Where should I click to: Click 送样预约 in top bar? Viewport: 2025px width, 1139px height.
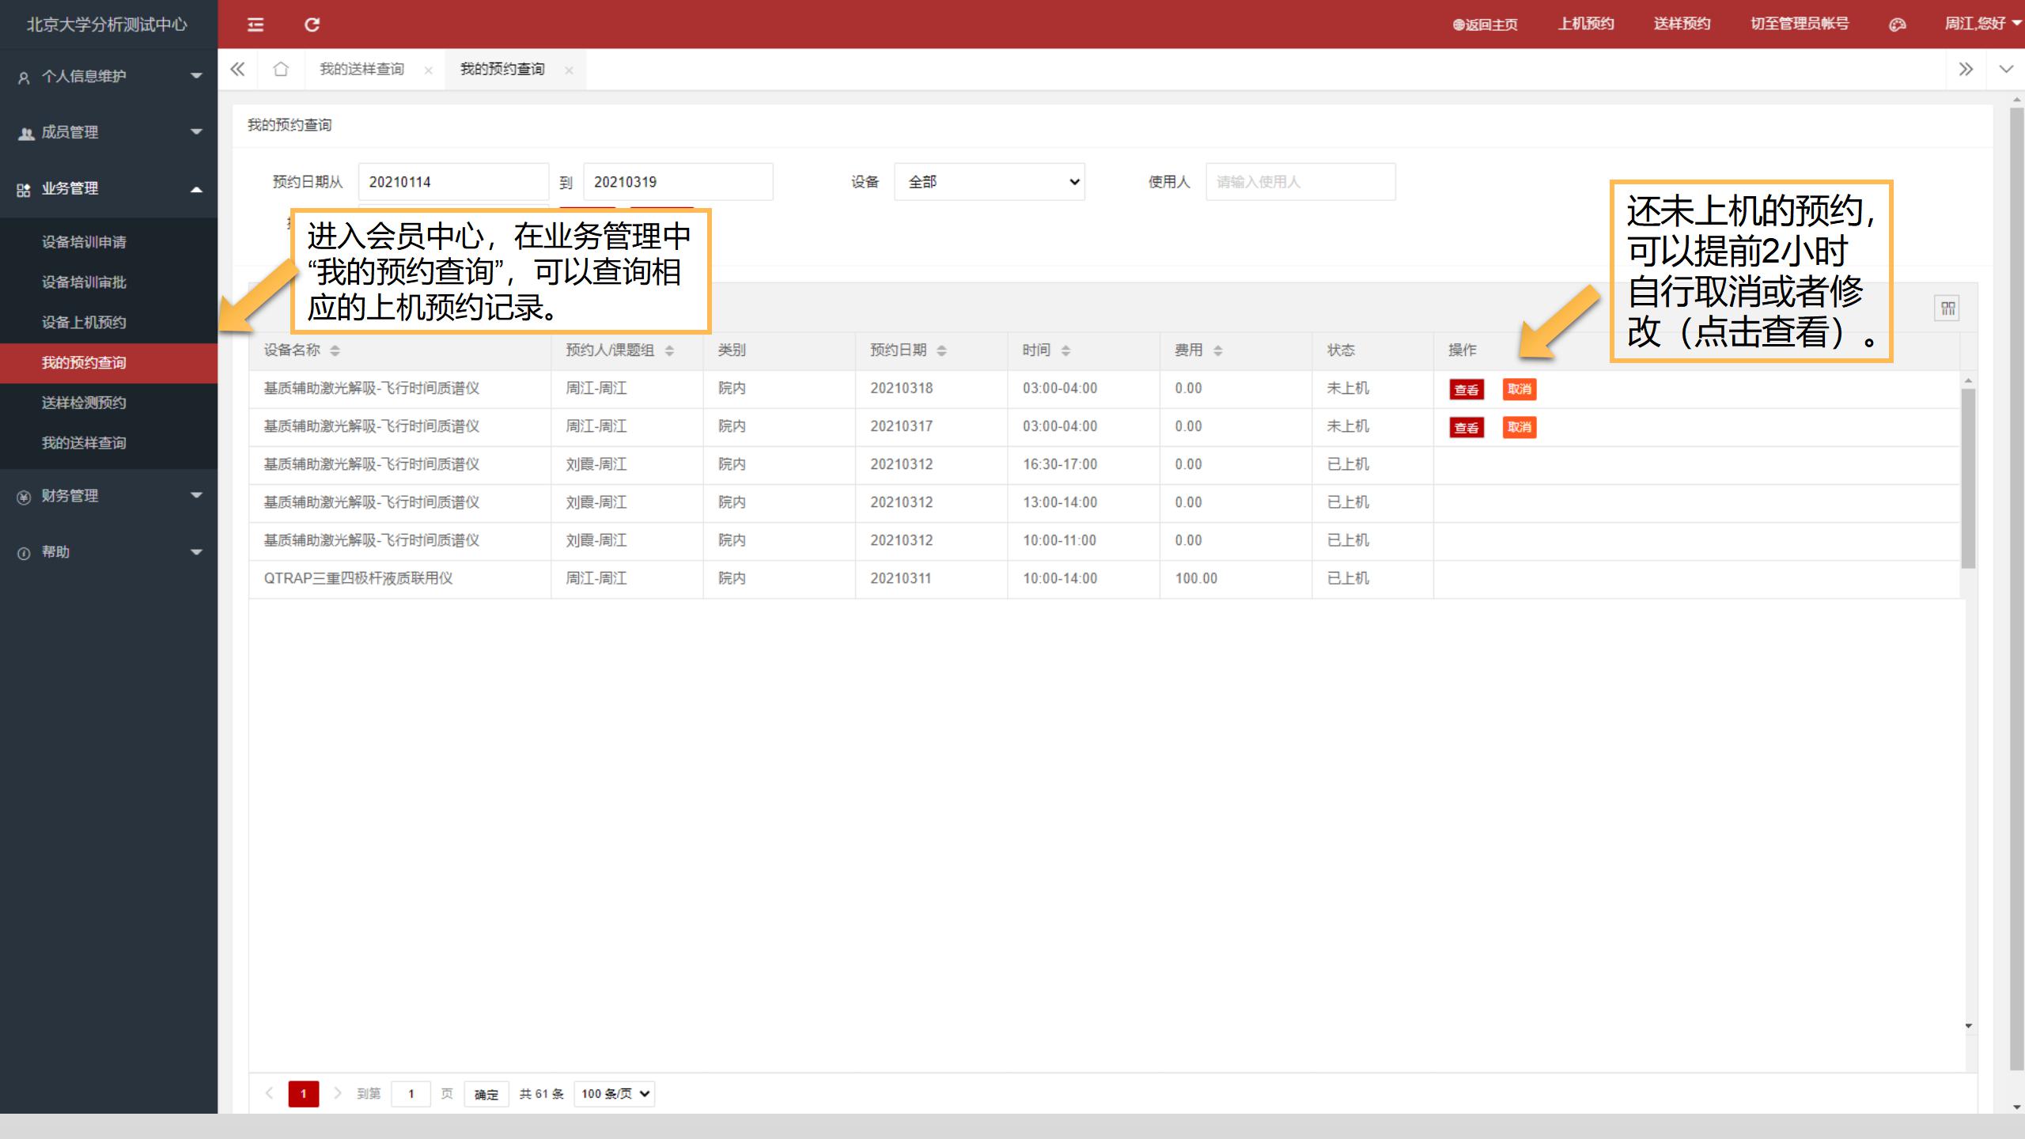click(x=1682, y=24)
